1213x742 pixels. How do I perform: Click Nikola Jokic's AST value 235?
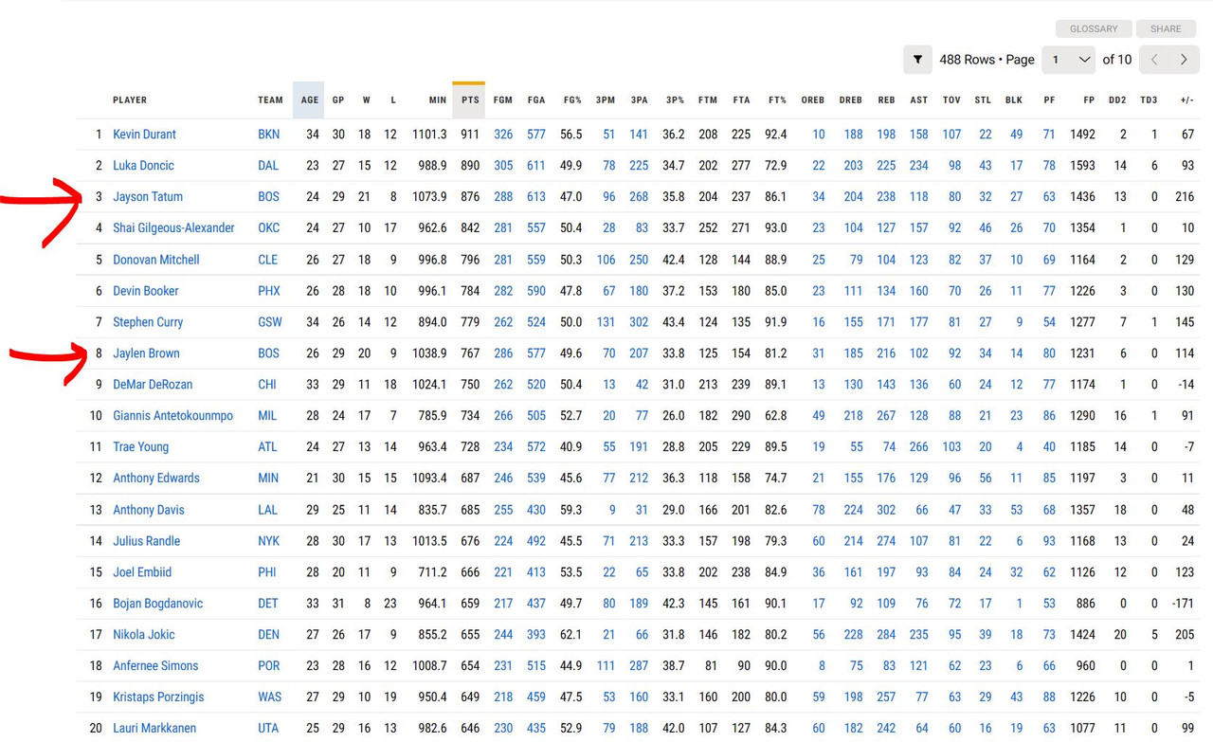919,635
